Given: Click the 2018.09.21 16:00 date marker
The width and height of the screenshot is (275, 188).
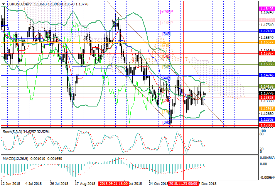Looking at the screenshot, I should (113, 184).
